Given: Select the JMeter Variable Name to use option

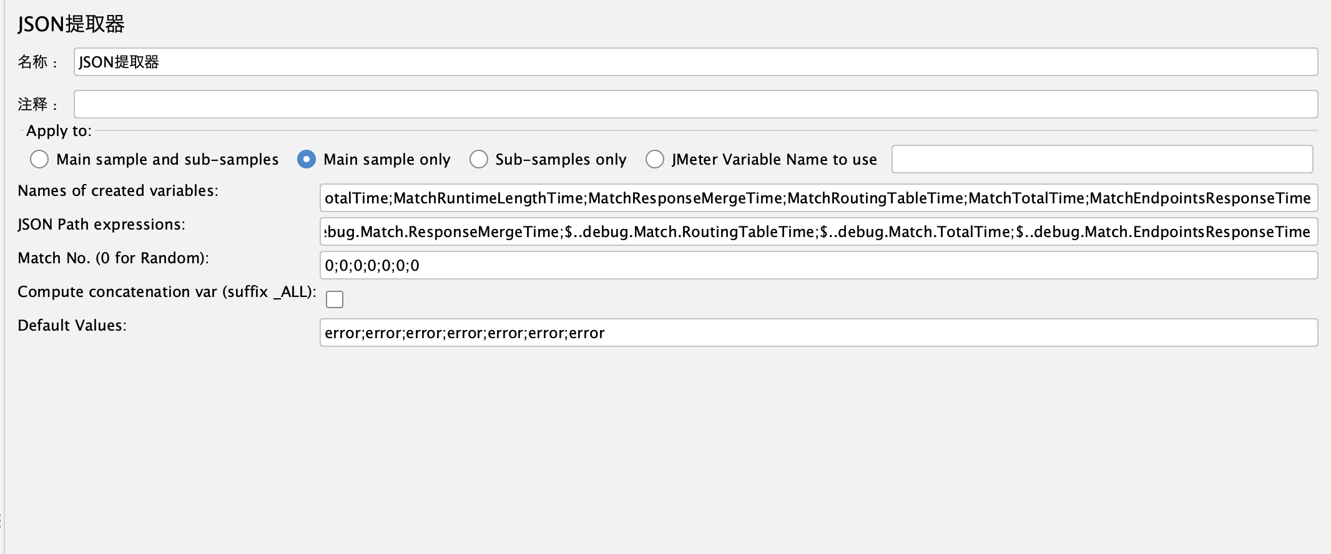Looking at the screenshot, I should click(655, 159).
